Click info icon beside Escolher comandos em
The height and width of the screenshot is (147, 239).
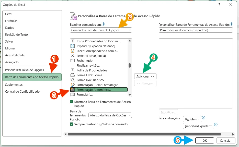click(x=103, y=24)
